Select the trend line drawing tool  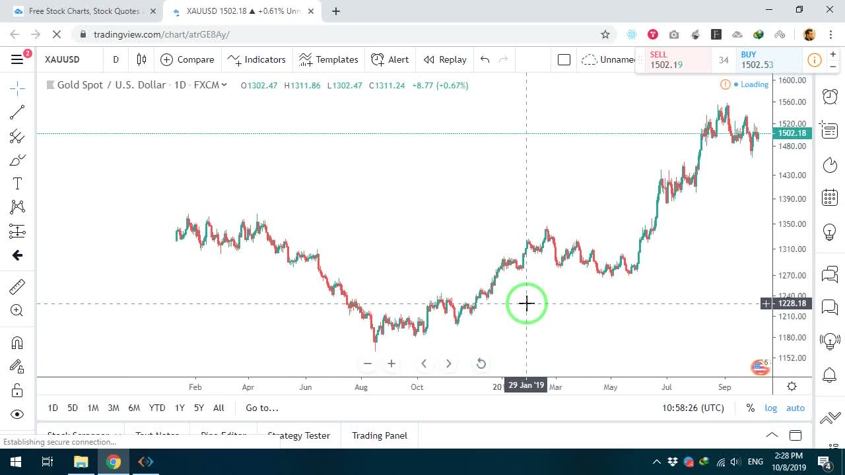(x=17, y=112)
